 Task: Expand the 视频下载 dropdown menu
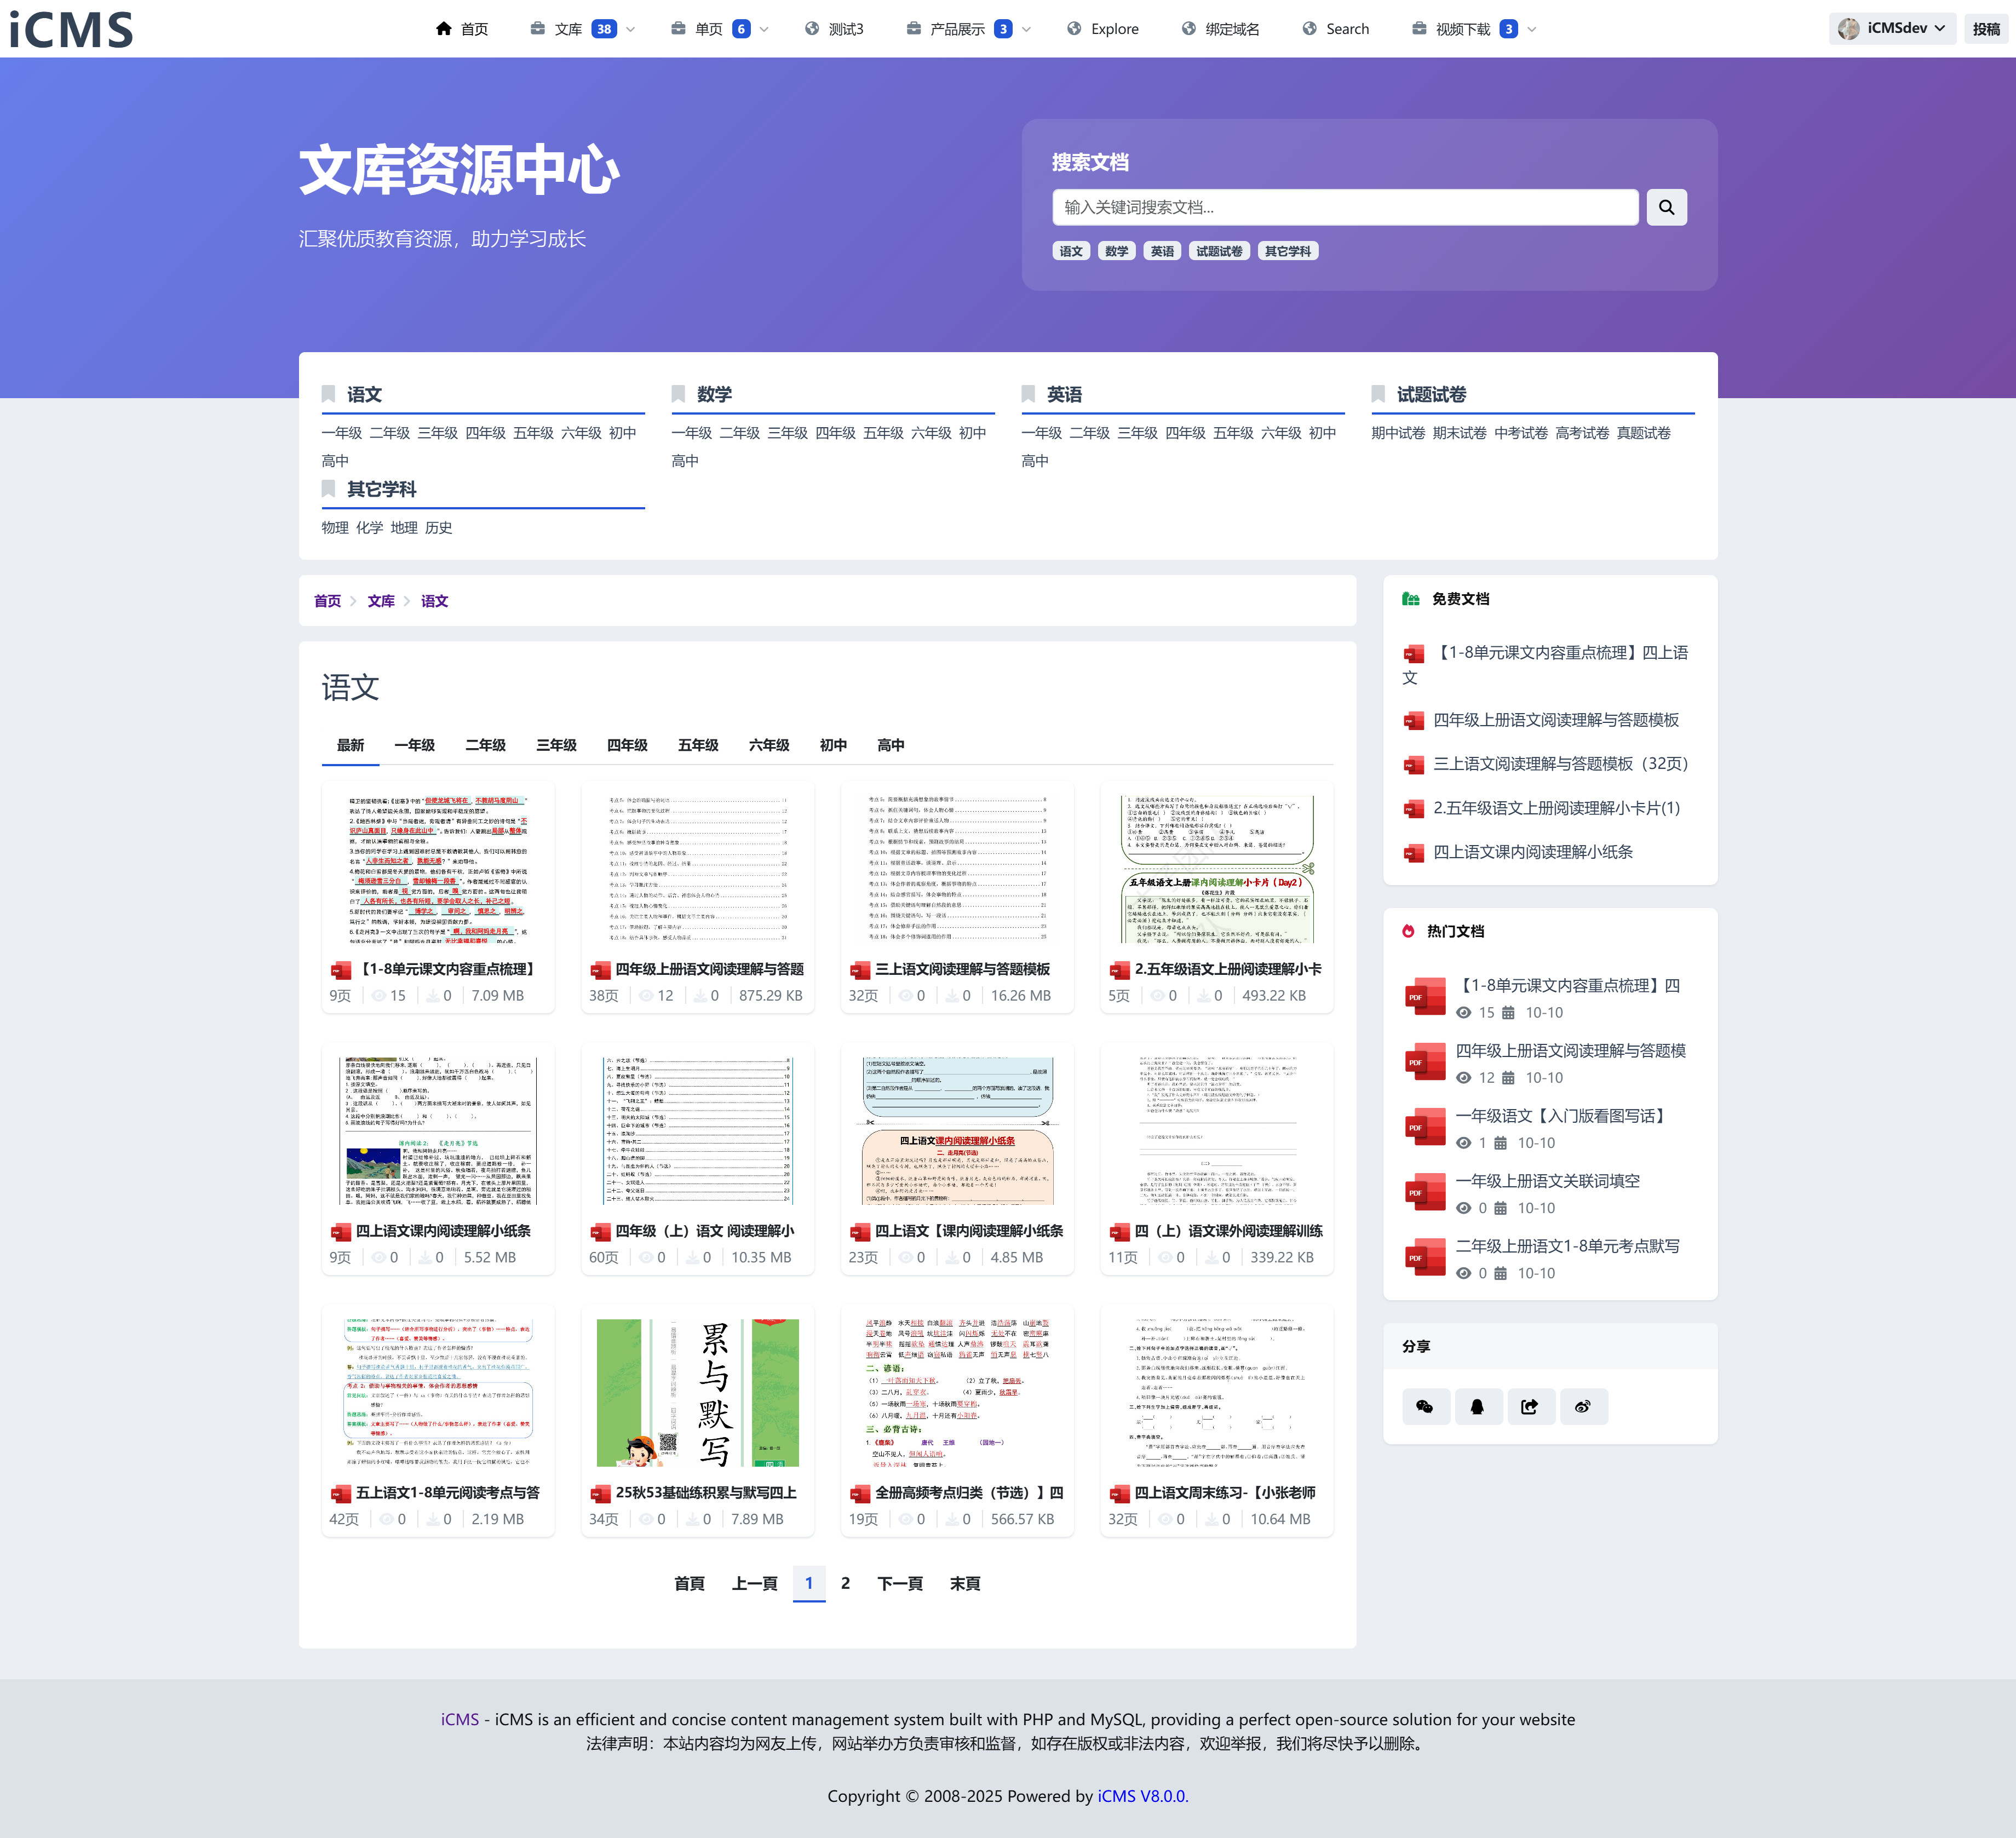pos(1532,29)
